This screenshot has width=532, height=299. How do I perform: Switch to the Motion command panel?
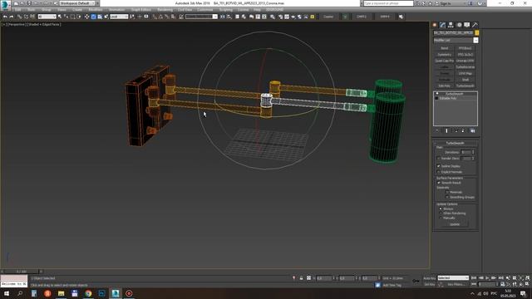[459, 25]
